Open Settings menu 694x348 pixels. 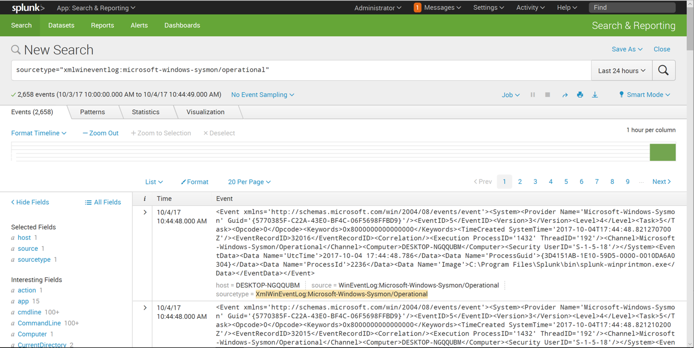[489, 8]
